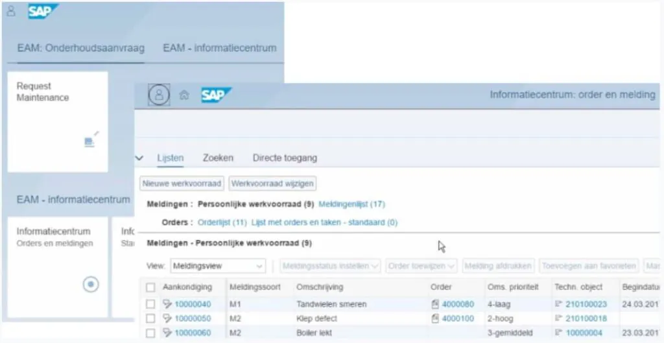This screenshot has height=343, width=664.
Task: Switch to the Directe toegang tab
Action: [285, 158]
